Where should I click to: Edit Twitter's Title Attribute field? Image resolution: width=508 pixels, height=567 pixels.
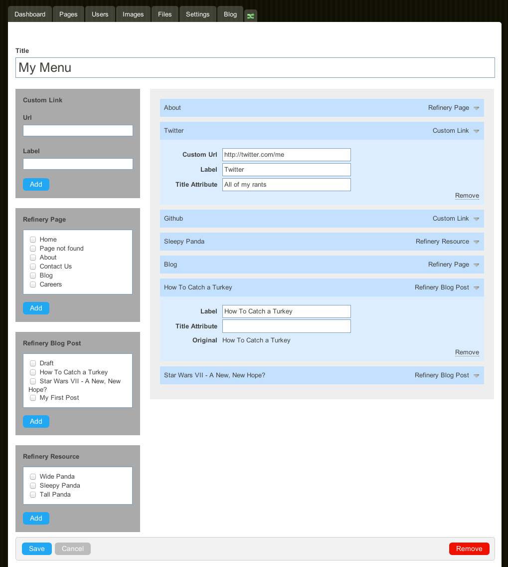pos(286,184)
